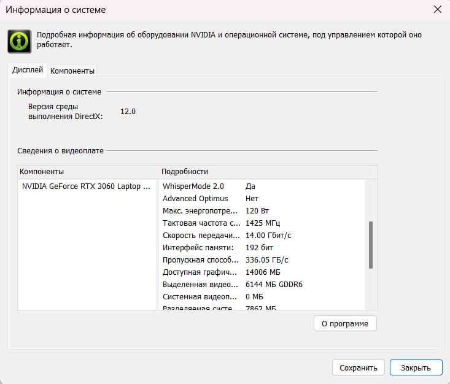Viewport: 450px width, 384px height.
Task: Click the Сохранить button
Action: [358, 367]
